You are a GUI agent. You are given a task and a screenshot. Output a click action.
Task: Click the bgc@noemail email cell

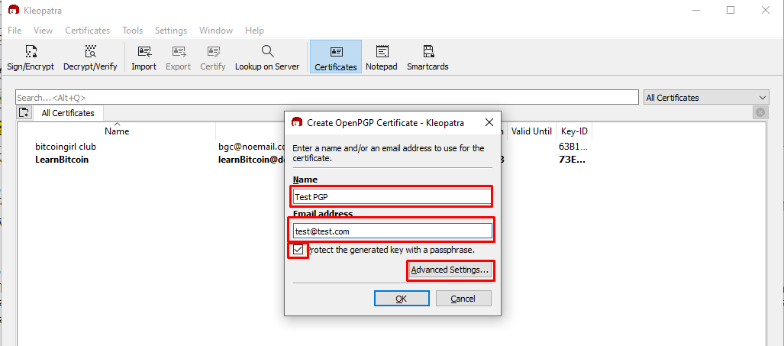click(251, 147)
